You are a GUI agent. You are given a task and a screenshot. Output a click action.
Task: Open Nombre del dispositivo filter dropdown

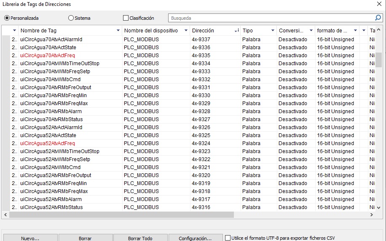[186, 31]
